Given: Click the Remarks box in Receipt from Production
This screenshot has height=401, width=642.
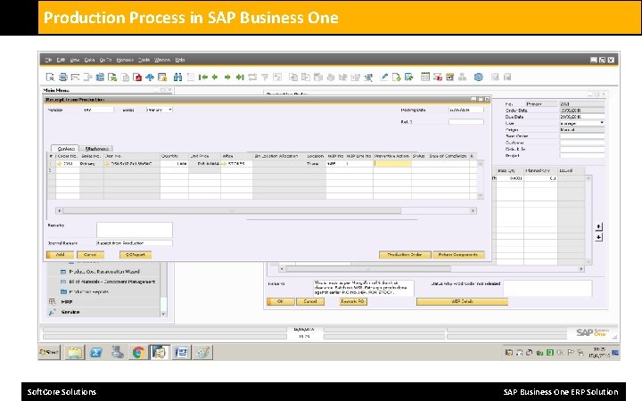Looking at the screenshot, I should [x=135, y=230].
